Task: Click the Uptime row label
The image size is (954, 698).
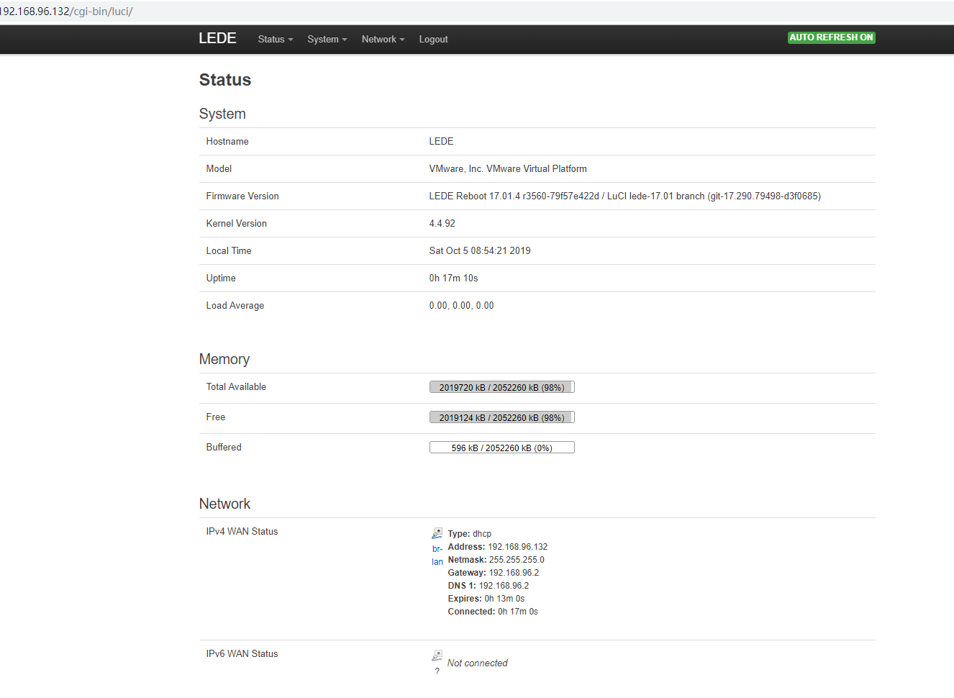Action: (221, 278)
